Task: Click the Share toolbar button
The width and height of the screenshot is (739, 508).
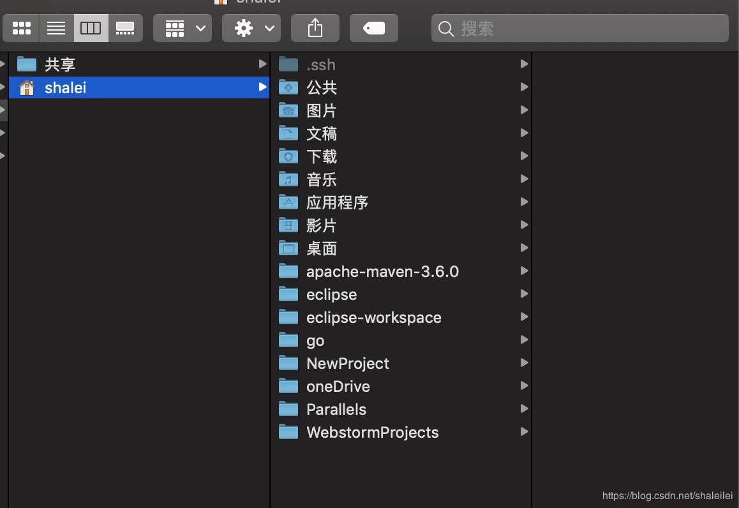Action: pos(315,28)
